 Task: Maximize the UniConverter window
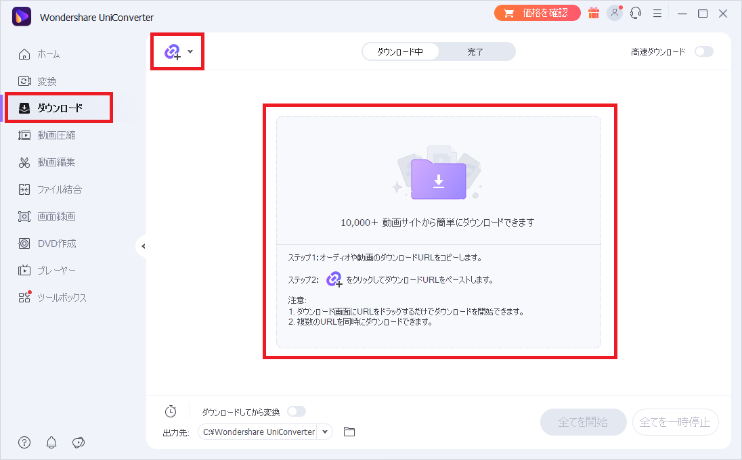[x=703, y=14]
